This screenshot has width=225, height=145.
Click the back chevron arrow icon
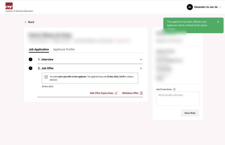[x=25, y=22]
